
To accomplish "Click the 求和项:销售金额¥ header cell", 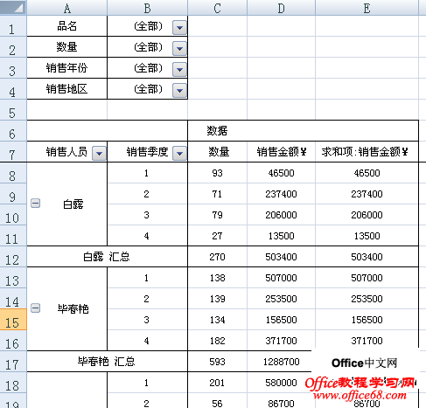I will click(367, 152).
